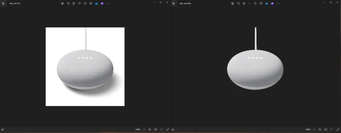
Task: Toggle filmstrip in left window's bottom bar
Action: (x=3, y=129)
